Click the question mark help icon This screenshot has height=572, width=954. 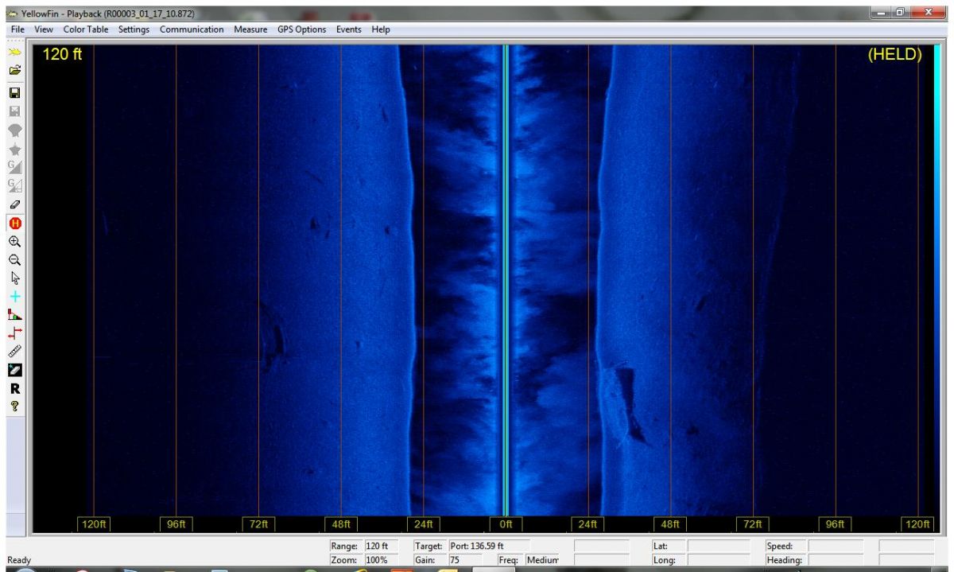[x=14, y=407]
